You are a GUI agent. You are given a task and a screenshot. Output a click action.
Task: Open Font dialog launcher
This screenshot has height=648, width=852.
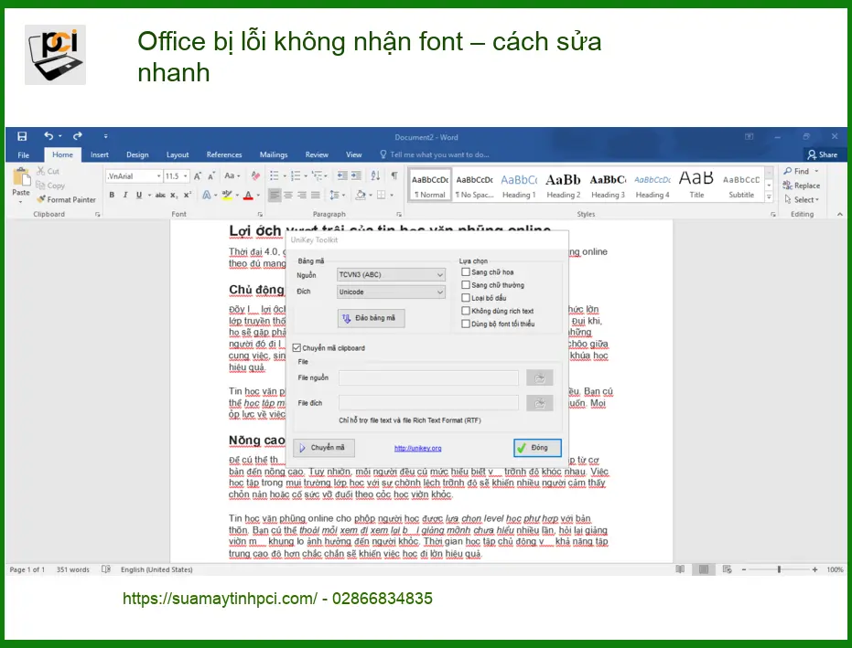tap(260, 215)
